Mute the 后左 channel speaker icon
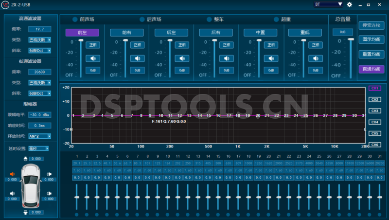389x220 pixels. coord(182,58)
